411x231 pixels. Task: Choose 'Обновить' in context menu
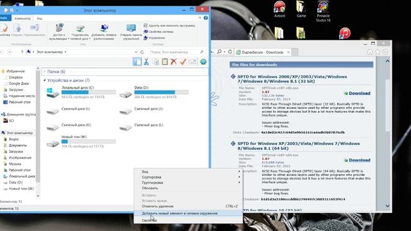(188, 188)
